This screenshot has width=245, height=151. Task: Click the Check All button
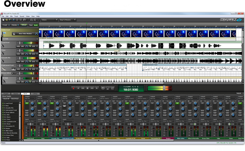6,99
